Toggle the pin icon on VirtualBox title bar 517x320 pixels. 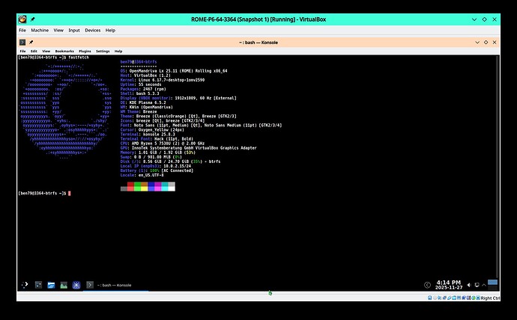(33, 19)
